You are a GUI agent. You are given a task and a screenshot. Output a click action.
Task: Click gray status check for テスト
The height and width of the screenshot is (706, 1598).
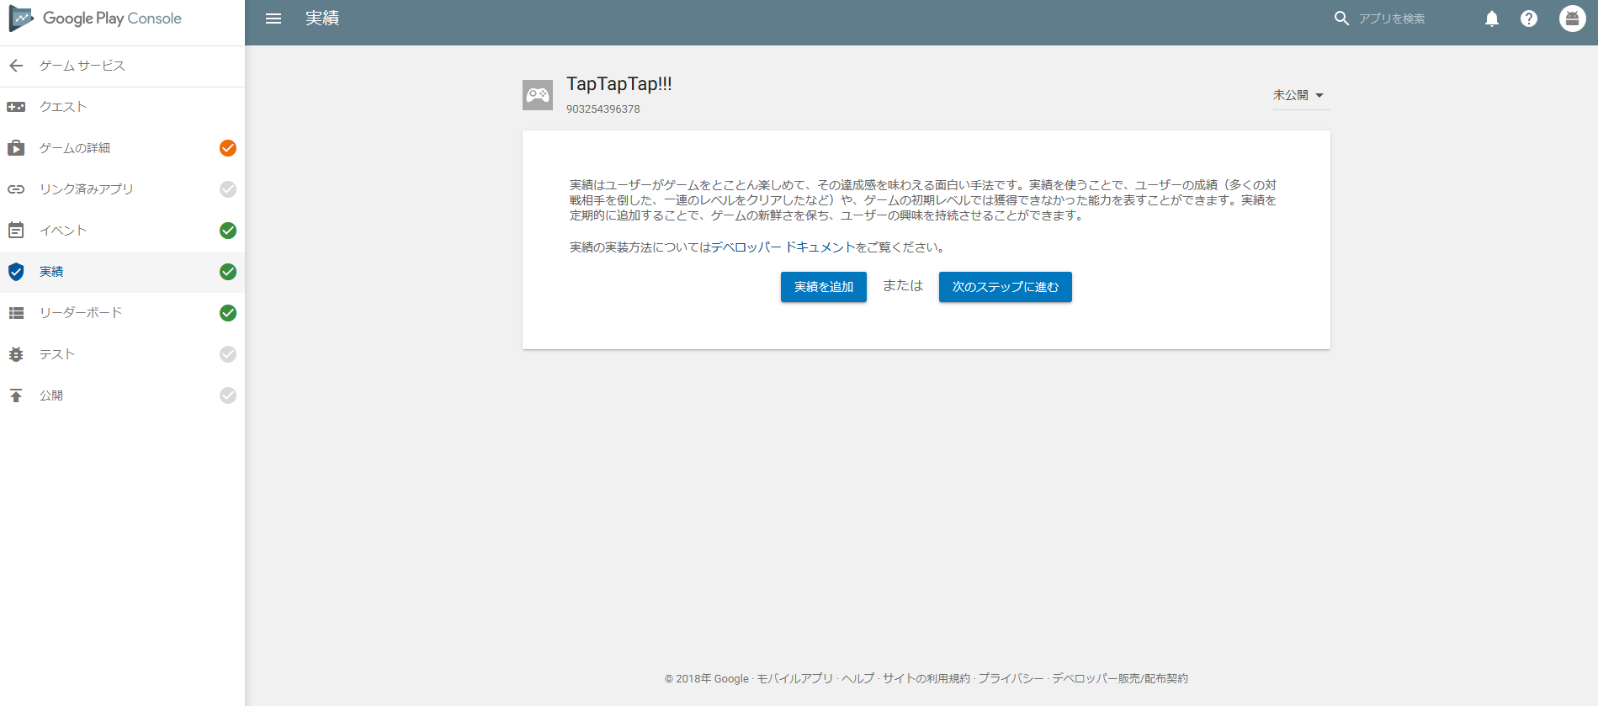(228, 354)
